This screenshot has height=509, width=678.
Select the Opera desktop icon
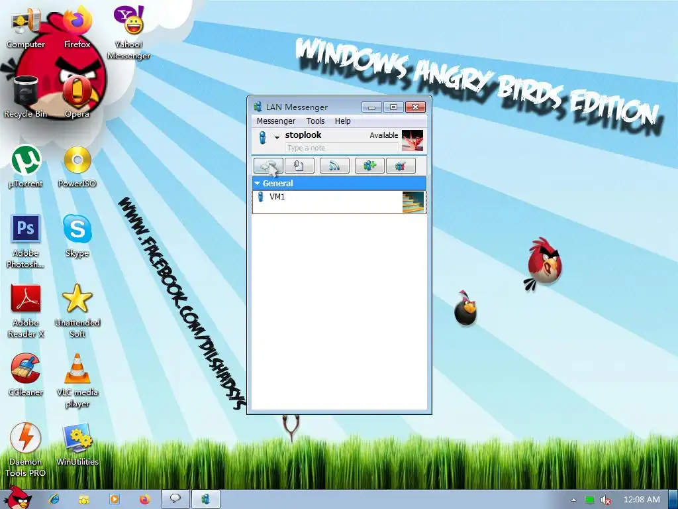pos(77,97)
